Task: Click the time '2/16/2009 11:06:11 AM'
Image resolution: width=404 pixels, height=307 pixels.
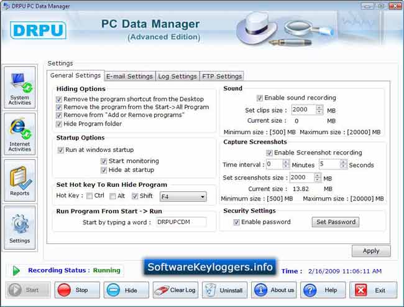Action: (345, 271)
